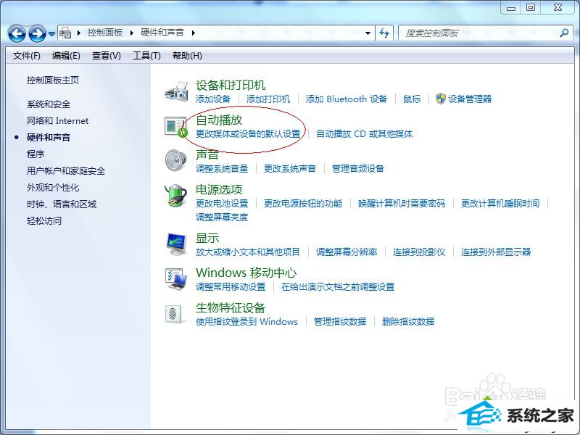The width and height of the screenshot is (580, 435).
Task: Click 更改电源按钮的功能 link
Action: pyautogui.click(x=303, y=204)
